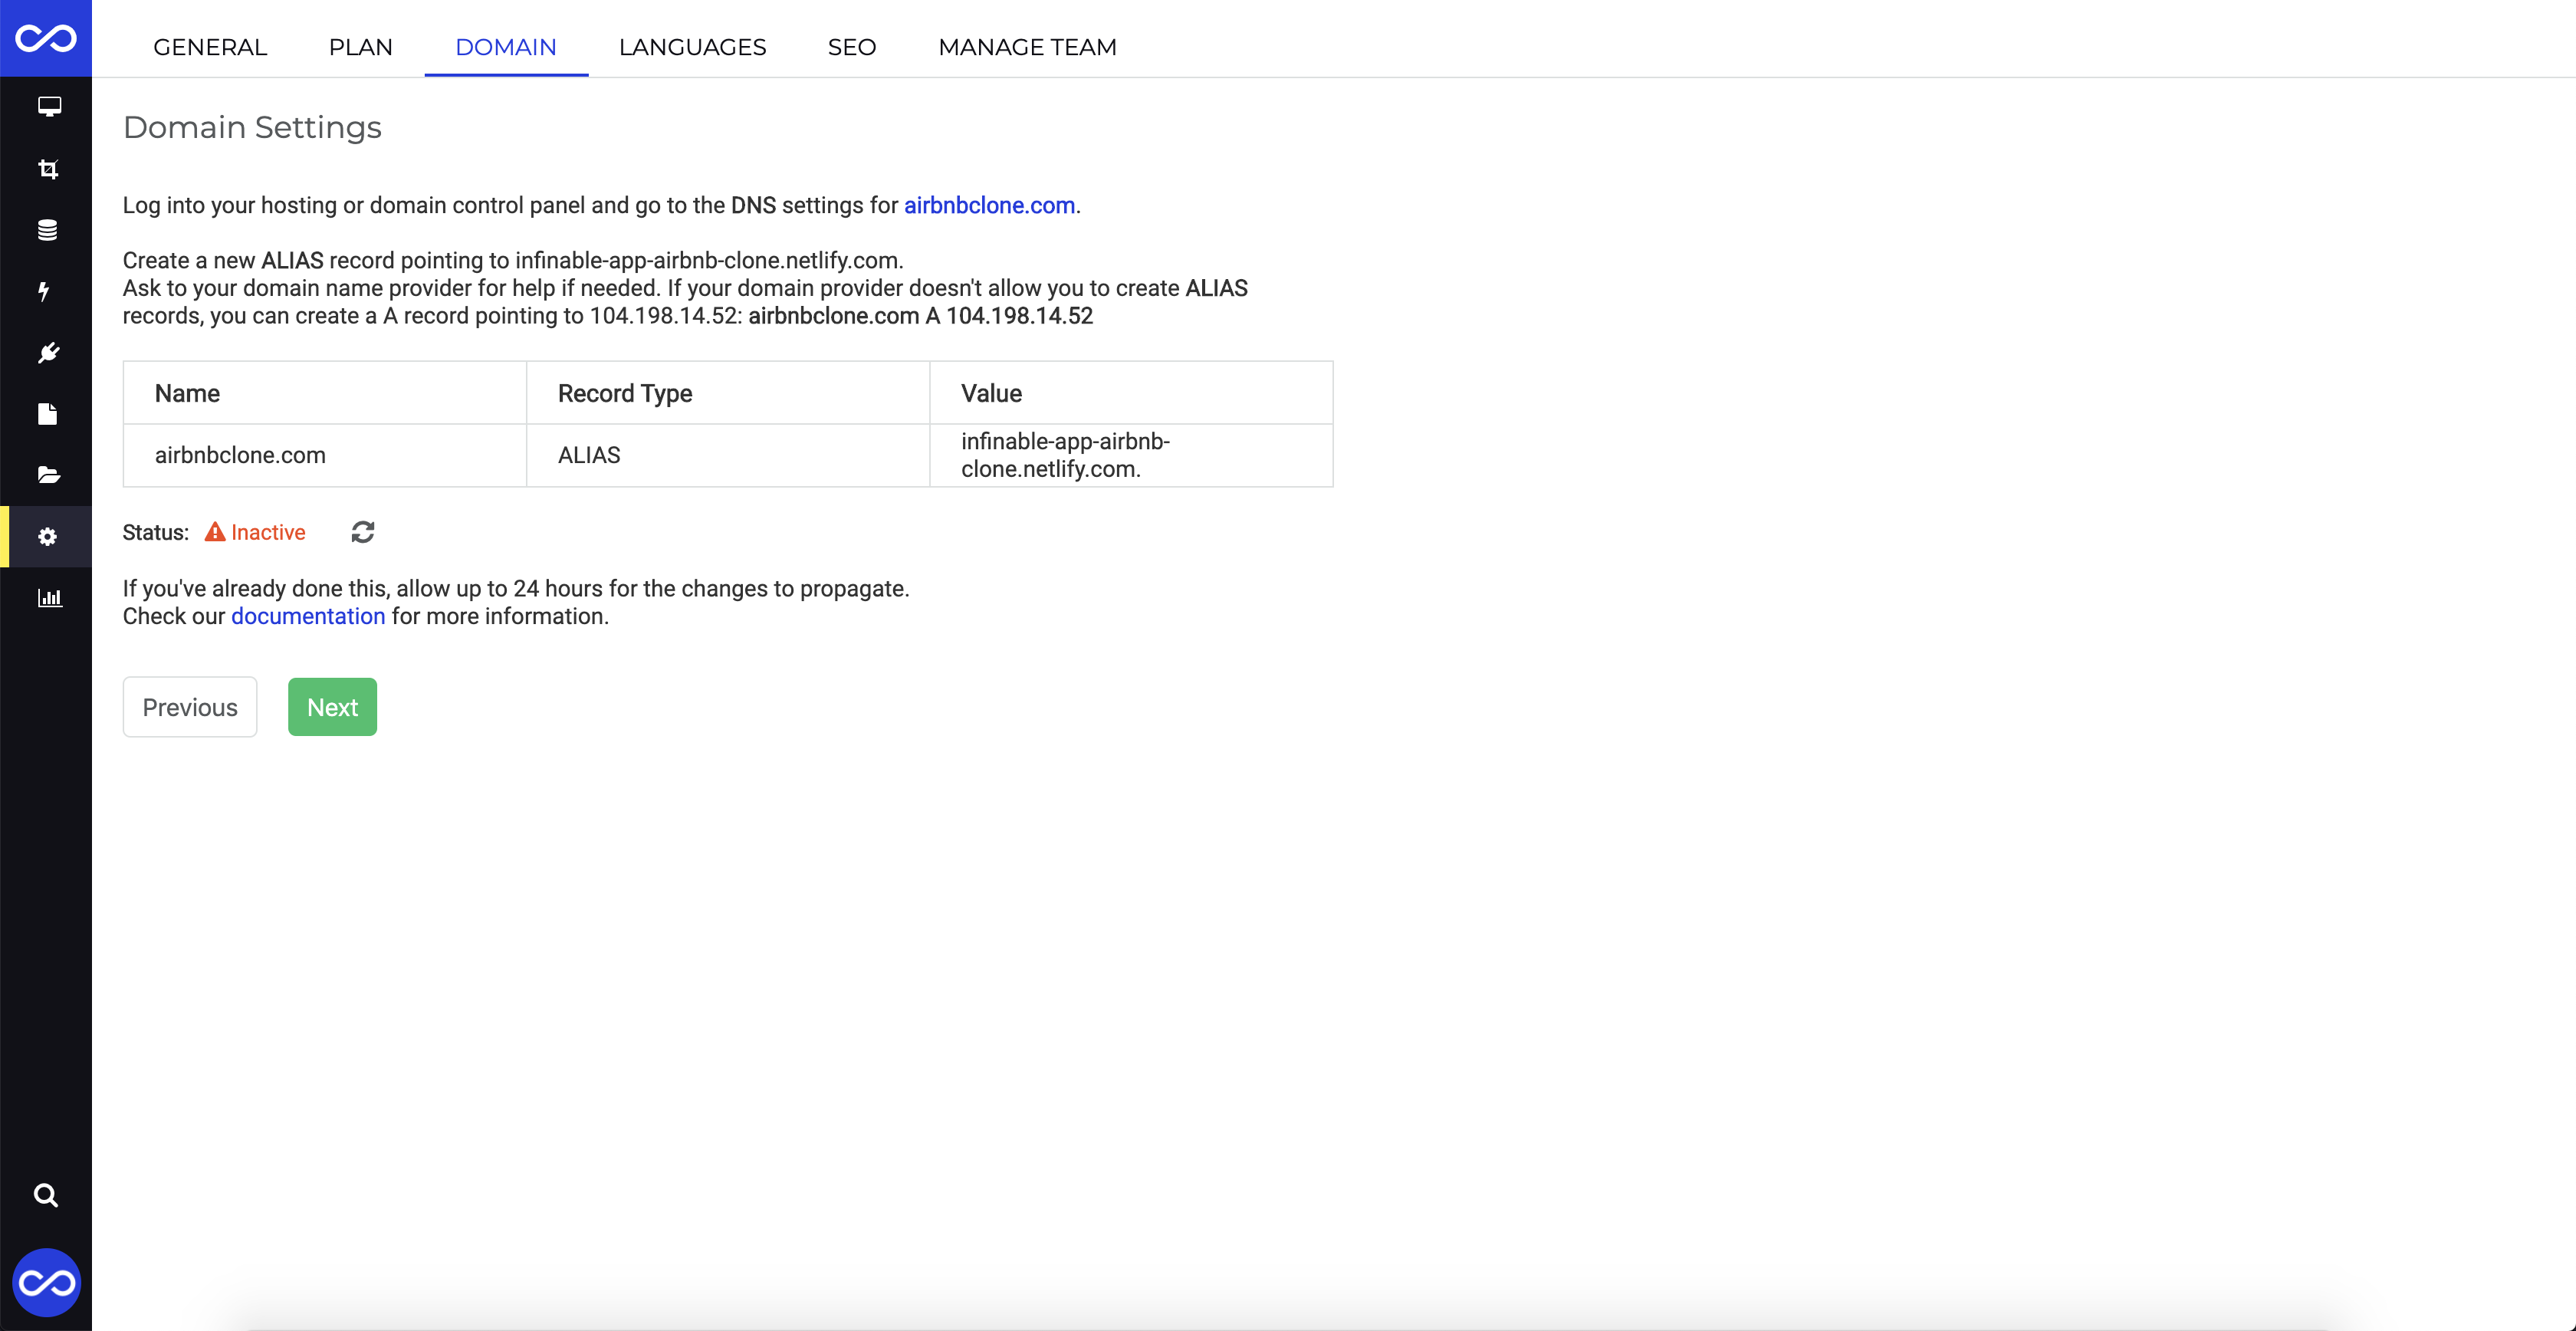Image resolution: width=2576 pixels, height=1331 pixels.
Task: Open the folder files icon
Action: (x=48, y=475)
